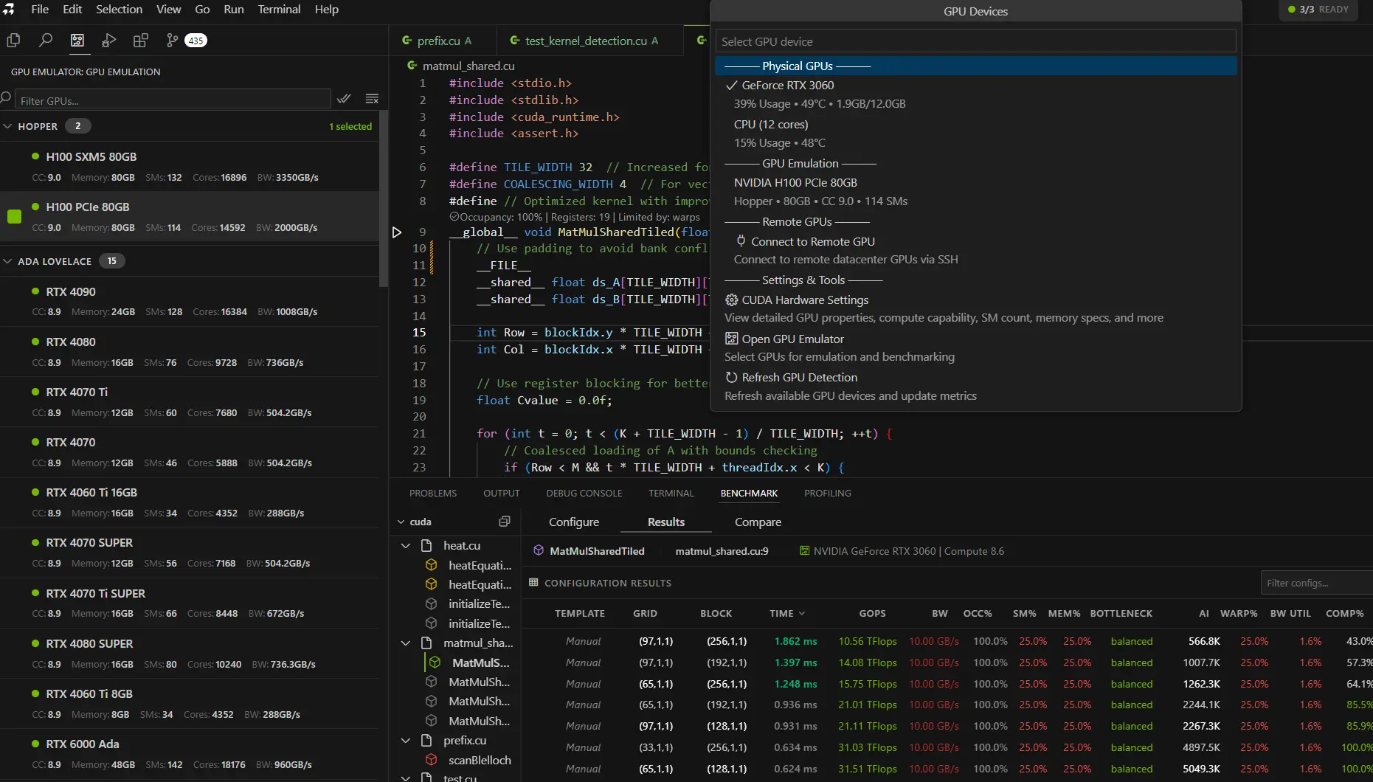Screen dimensions: 1373x782
Task: Collapse the HOPPER GPU group
Action: pos(8,126)
